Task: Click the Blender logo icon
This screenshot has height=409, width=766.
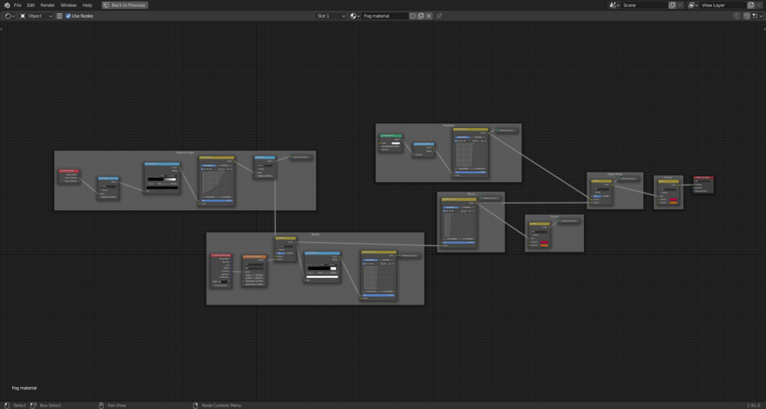Action: point(7,5)
